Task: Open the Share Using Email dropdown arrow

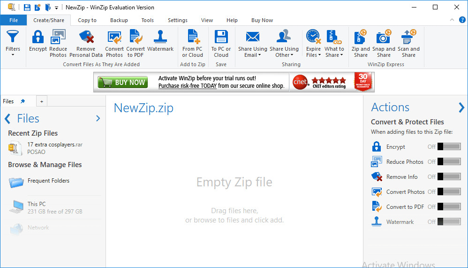Action: click(259, 55)
